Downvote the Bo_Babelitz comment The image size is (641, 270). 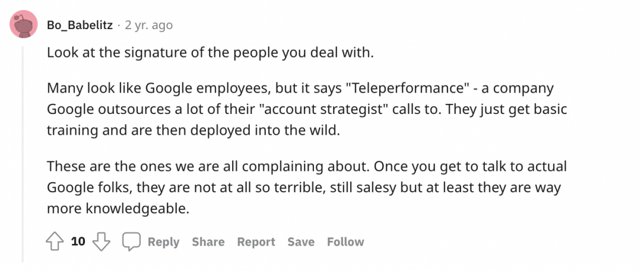coord(102,242)
